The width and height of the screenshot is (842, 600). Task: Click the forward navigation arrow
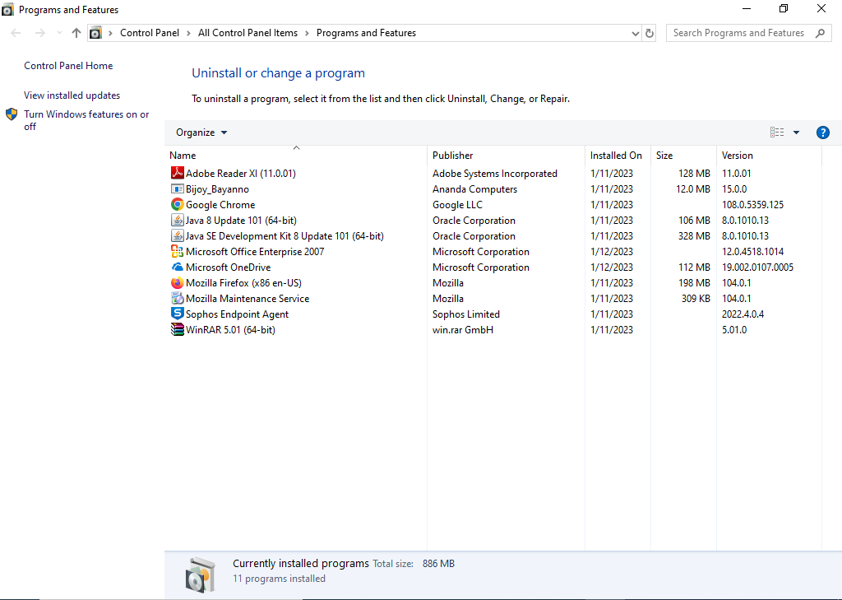[x=39, y=33]
